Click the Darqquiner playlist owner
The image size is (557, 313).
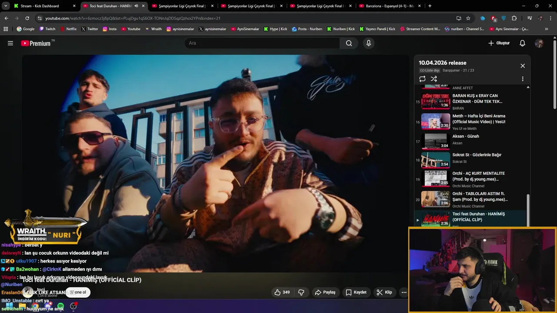point(452,70)
